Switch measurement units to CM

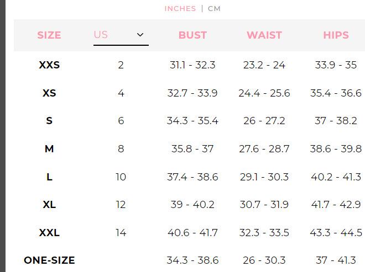click(214, 9)
